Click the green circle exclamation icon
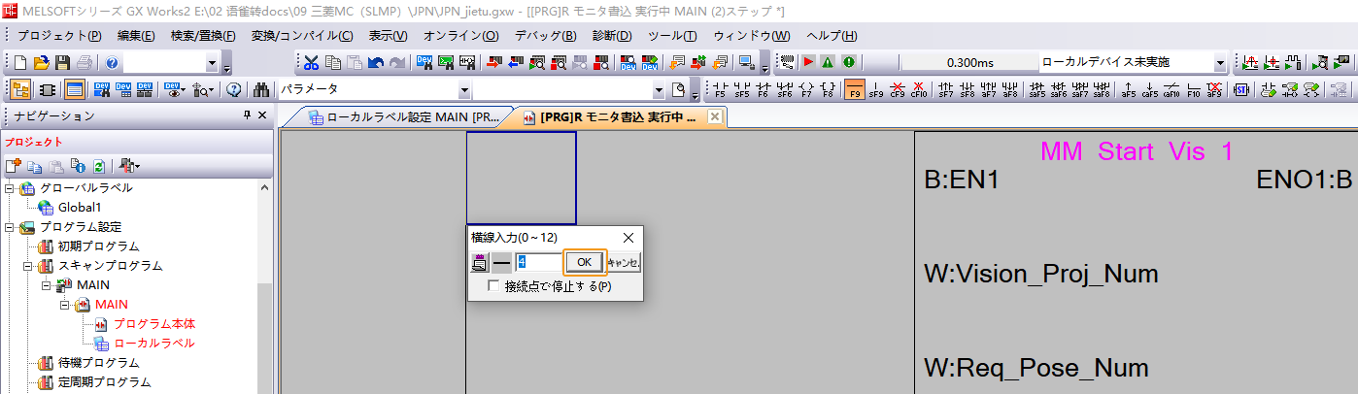Viewport: 1358px width, 394px height. [x=848, y=63]
